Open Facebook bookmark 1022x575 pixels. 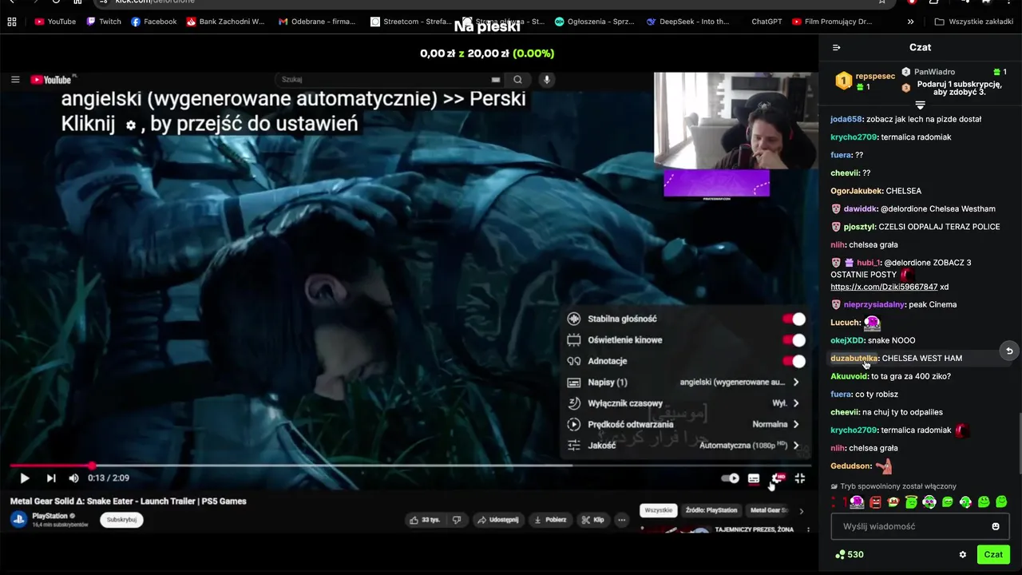point(153,22)
